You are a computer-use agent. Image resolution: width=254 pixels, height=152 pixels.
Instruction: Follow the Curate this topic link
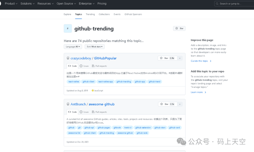[201, 61]
